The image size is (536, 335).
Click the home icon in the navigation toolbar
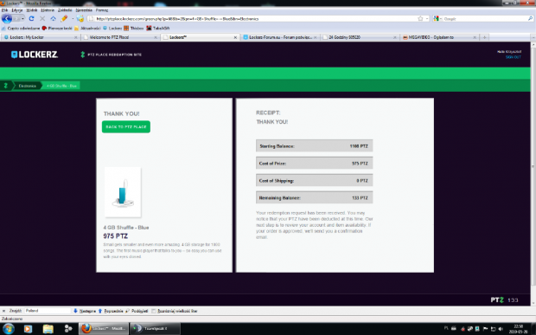pos(54,18)
